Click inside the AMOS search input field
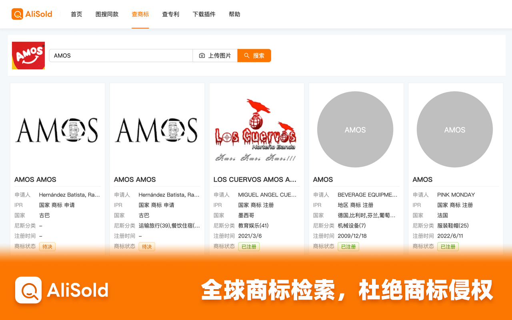The image size is (512, 320). (120, 56)
